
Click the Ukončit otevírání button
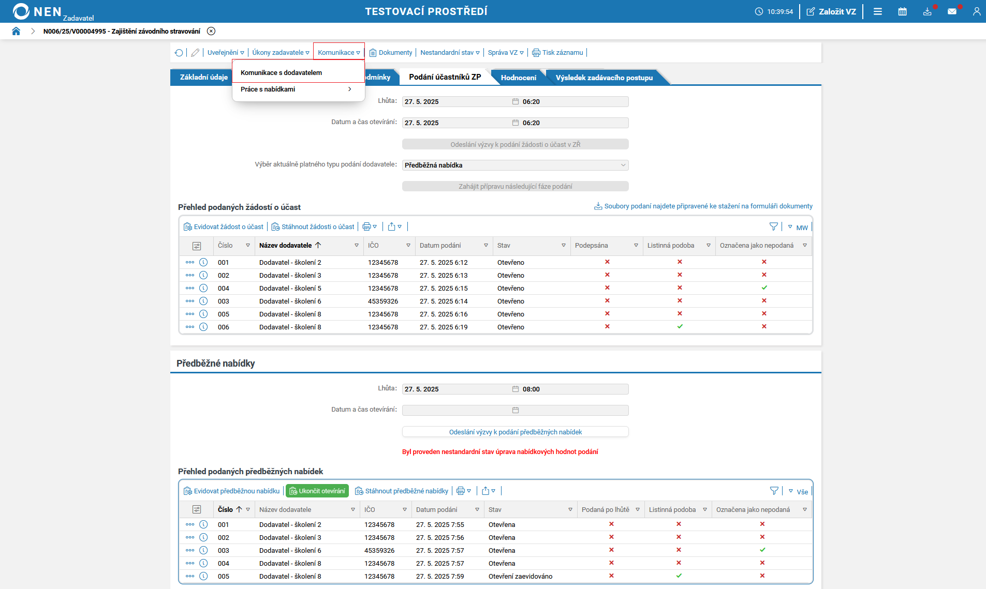click(317, 491)
